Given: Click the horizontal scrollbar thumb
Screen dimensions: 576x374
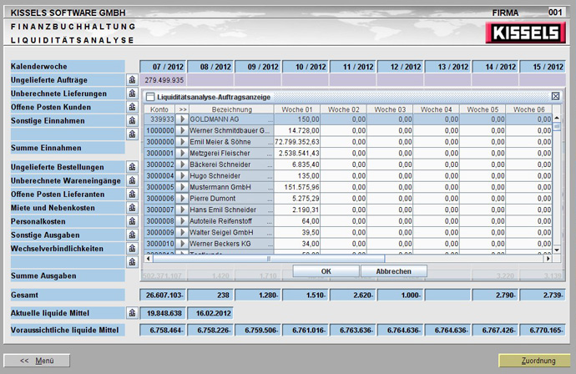Looking at the screenshot, I should point(269,258).
